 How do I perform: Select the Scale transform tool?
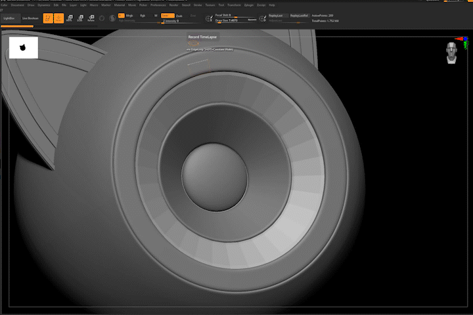coord(80,18)
